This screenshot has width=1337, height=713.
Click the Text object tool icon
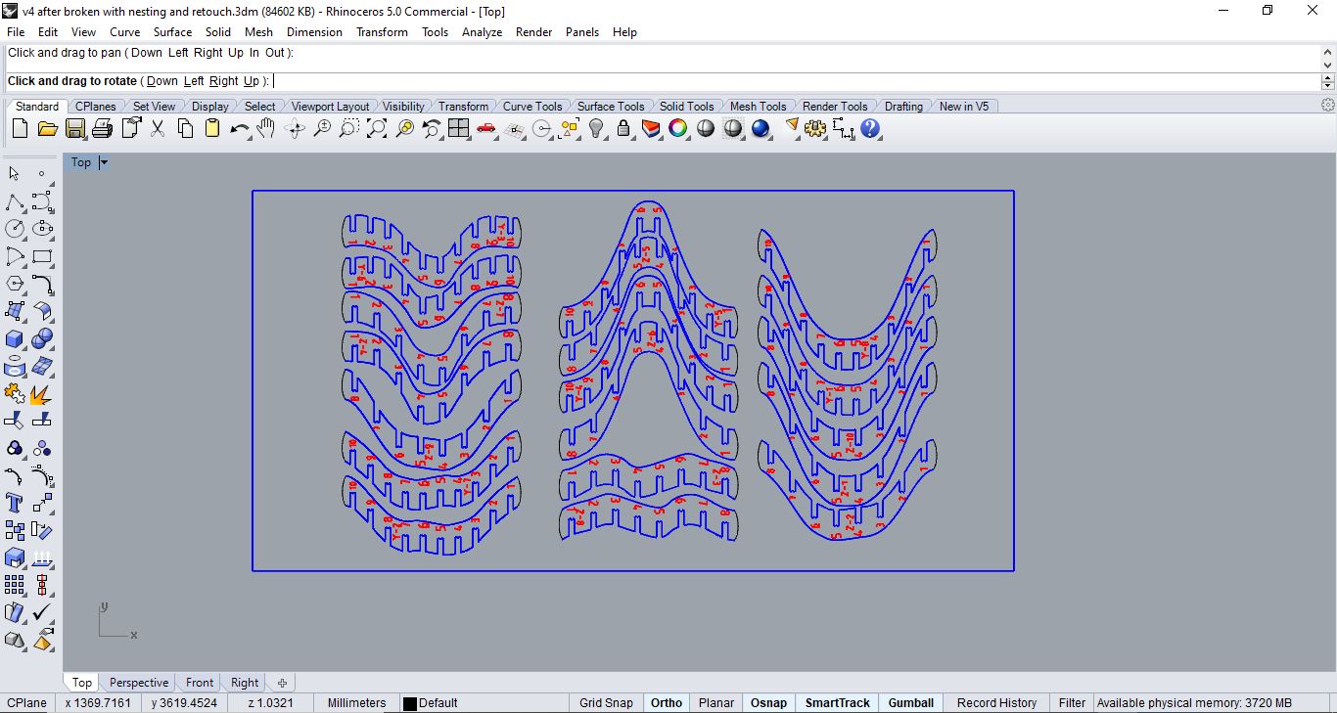15,503
